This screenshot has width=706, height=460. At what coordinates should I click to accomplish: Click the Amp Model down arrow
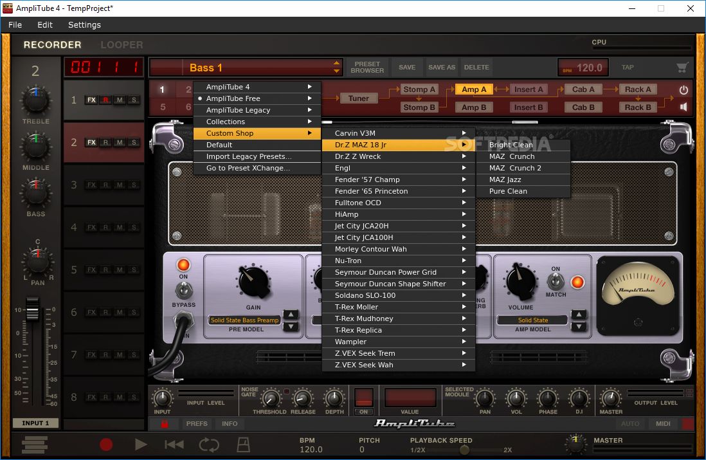pos(579,327)
